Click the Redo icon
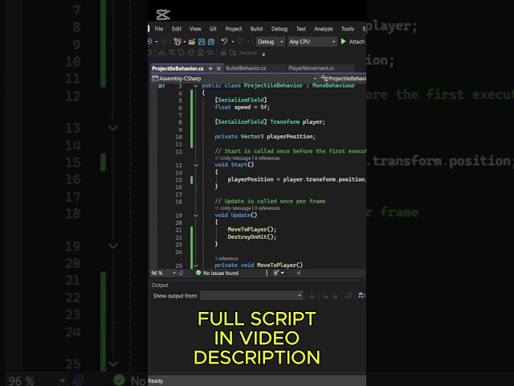 [x=240, y=41]
